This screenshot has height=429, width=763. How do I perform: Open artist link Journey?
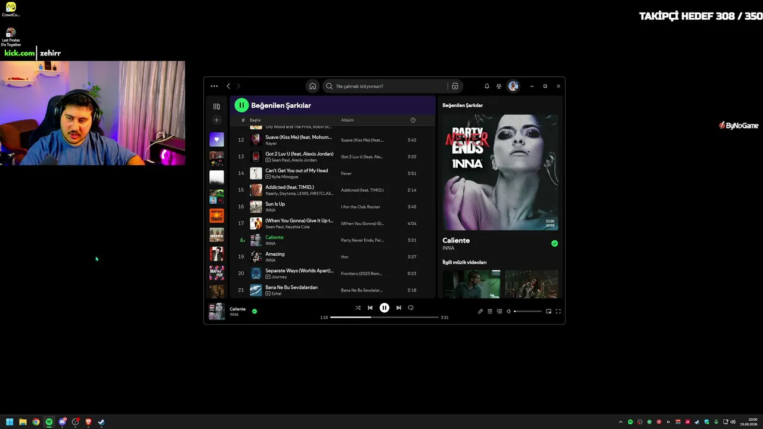pos(279,277)
